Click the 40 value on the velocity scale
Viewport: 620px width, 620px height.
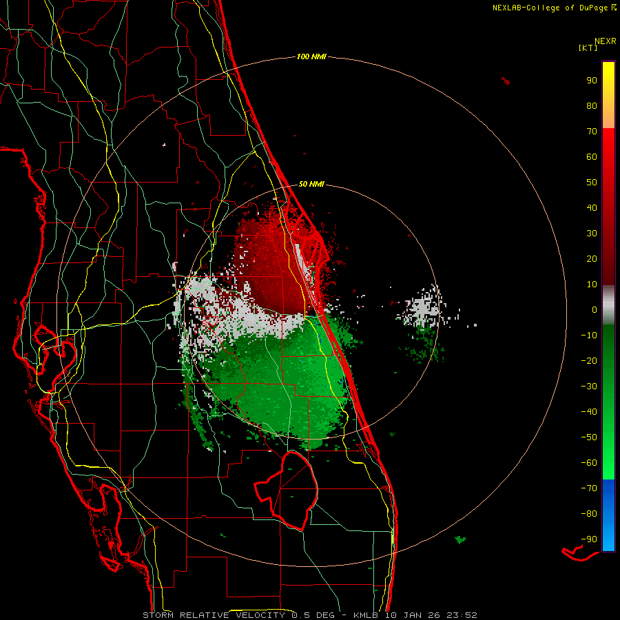592,208
